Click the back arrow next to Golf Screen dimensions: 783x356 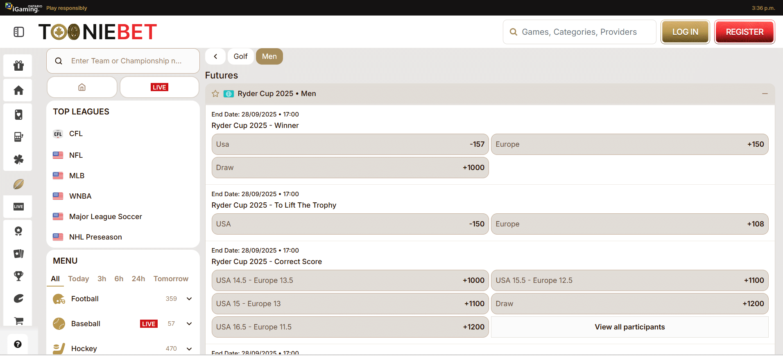(215, 56)
